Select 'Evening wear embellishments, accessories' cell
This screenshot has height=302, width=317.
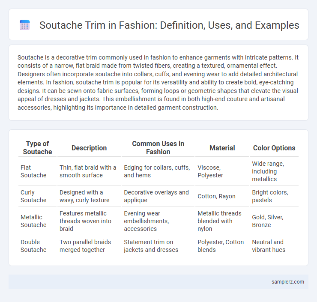[x=158, y=221]
